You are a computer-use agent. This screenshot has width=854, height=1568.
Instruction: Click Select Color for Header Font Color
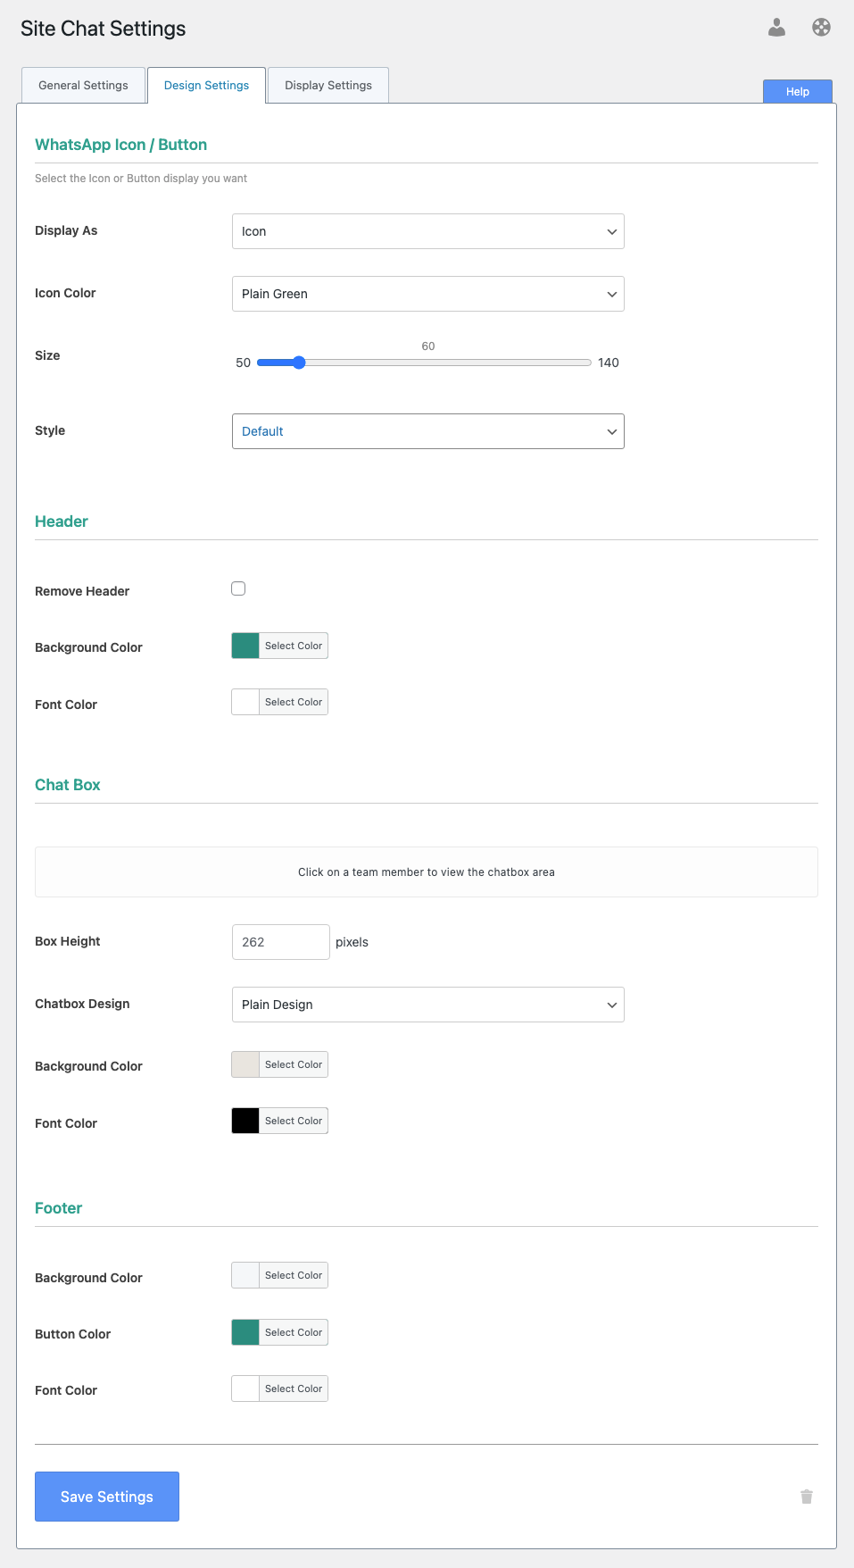pos(294,702)
